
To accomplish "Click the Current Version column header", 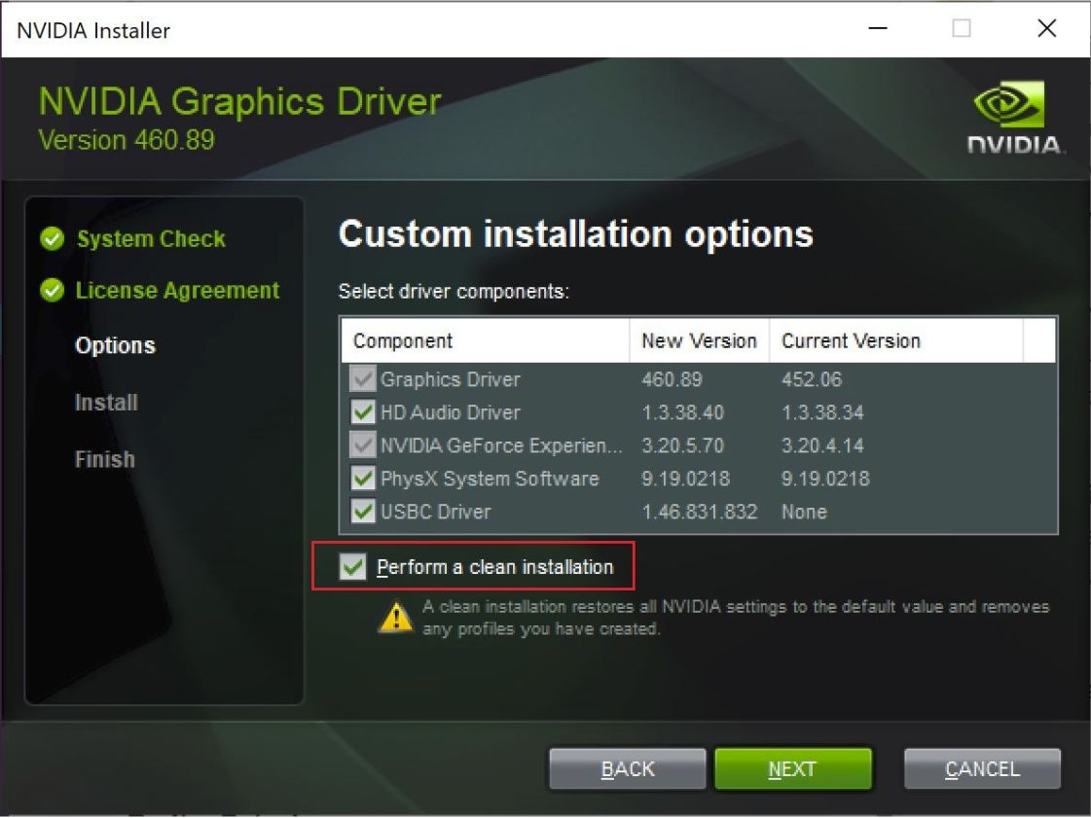I will (851, 341).
